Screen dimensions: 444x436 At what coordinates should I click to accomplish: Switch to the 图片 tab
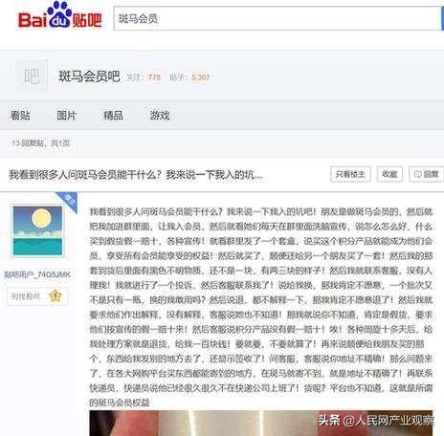66,116
